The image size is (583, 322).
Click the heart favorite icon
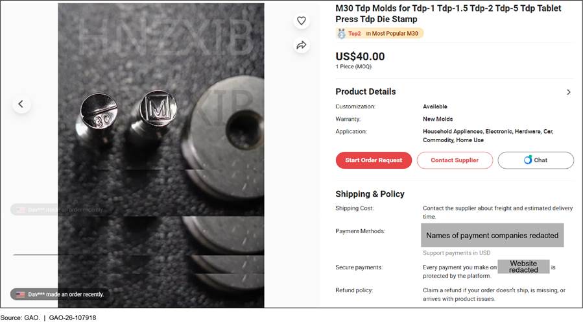(301, 21)
